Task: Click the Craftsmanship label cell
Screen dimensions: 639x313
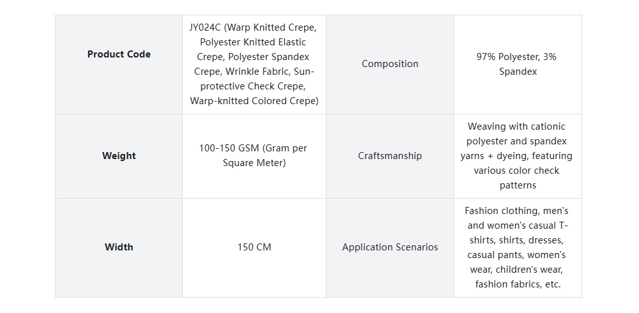Action: (x=390, y=156)
